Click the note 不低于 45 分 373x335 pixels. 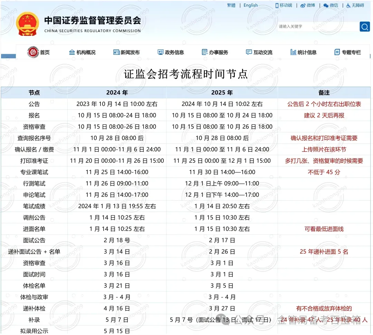coord(324,172)
